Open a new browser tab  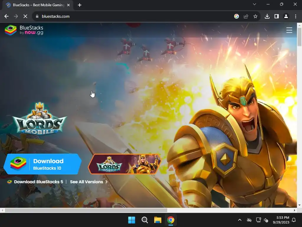coord(80,5)
